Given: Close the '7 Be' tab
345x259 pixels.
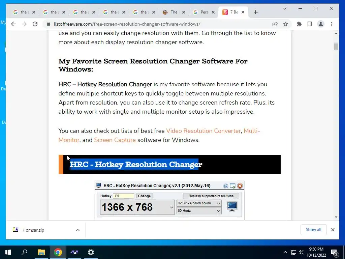Looking at the screenshot, I should 243,12.
